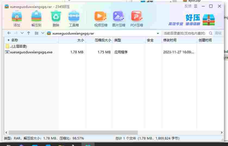Click the scrollbar right arrow

tap(221, 132)
